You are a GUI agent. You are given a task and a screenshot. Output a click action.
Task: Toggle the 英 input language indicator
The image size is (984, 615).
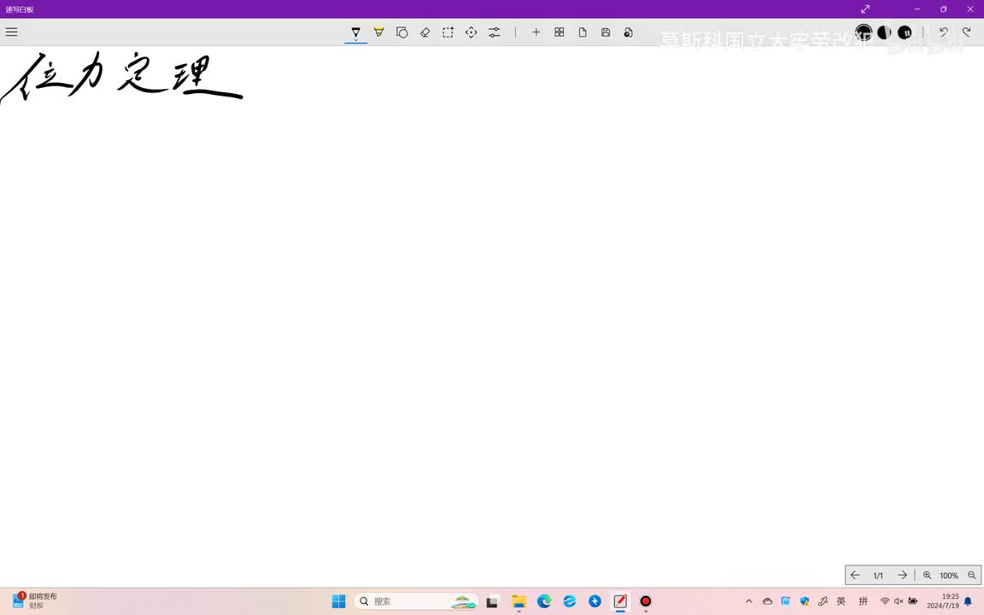pyautogui.click(x=840, y=601)
